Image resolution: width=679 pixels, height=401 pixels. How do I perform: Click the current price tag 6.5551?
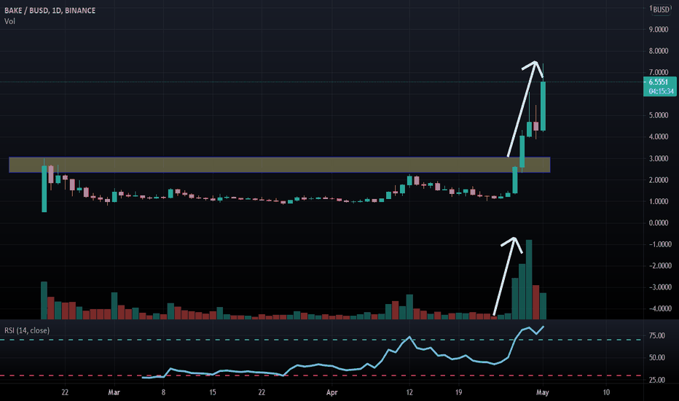click(x=660, y=82)
